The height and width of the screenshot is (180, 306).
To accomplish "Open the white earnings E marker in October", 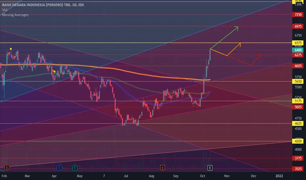I will (x=210, y=168).
